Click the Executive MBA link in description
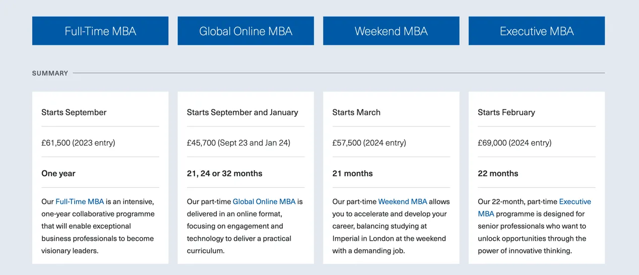Viewport: 639px width, 275px height. tap(574, 201)
